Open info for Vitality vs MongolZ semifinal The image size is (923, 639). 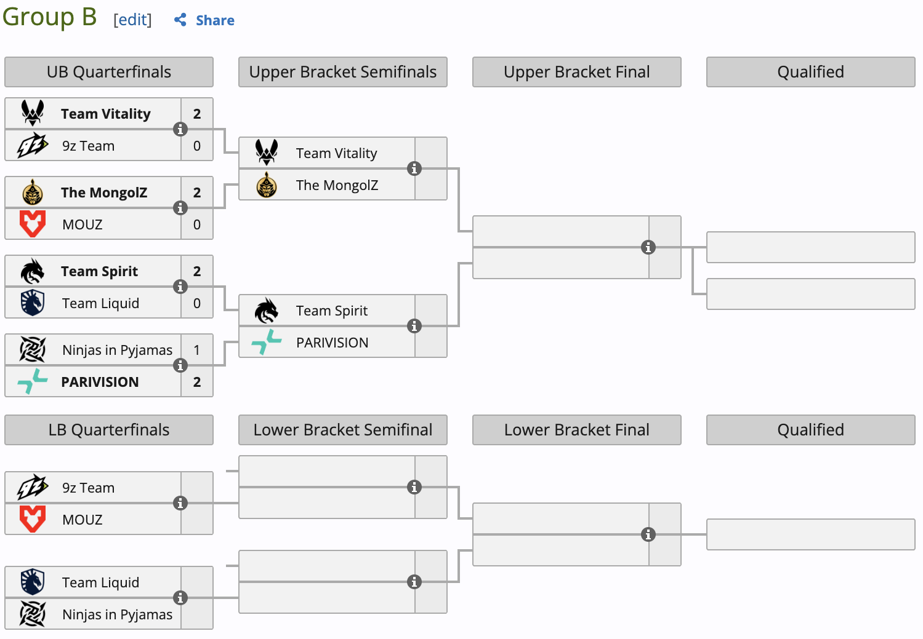414,169
